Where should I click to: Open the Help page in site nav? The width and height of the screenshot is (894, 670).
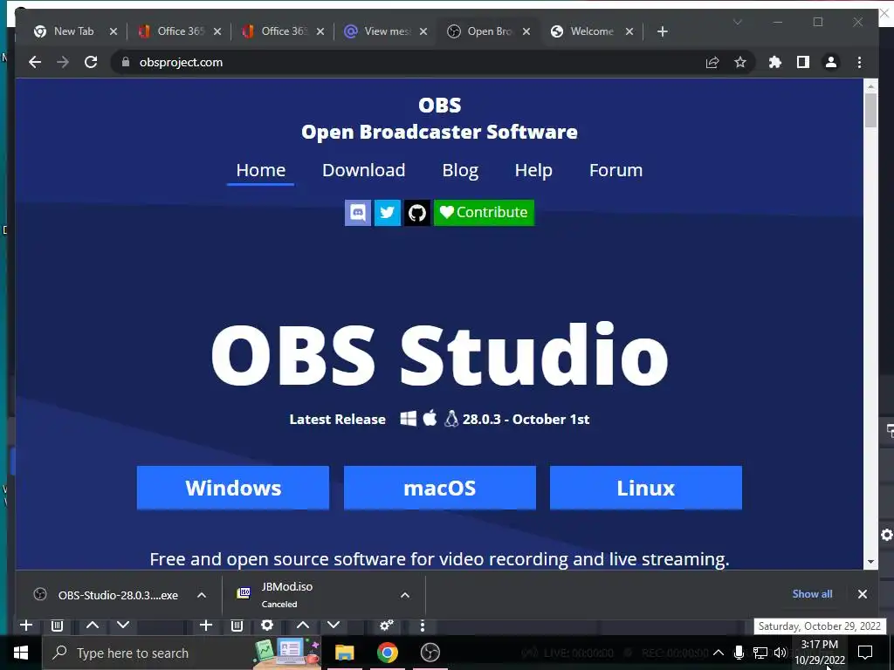[533, 170]
